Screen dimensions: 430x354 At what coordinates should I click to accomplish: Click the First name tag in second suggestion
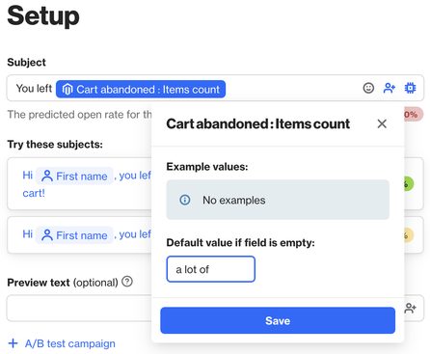pyautogui.click(x=74, y=235)
